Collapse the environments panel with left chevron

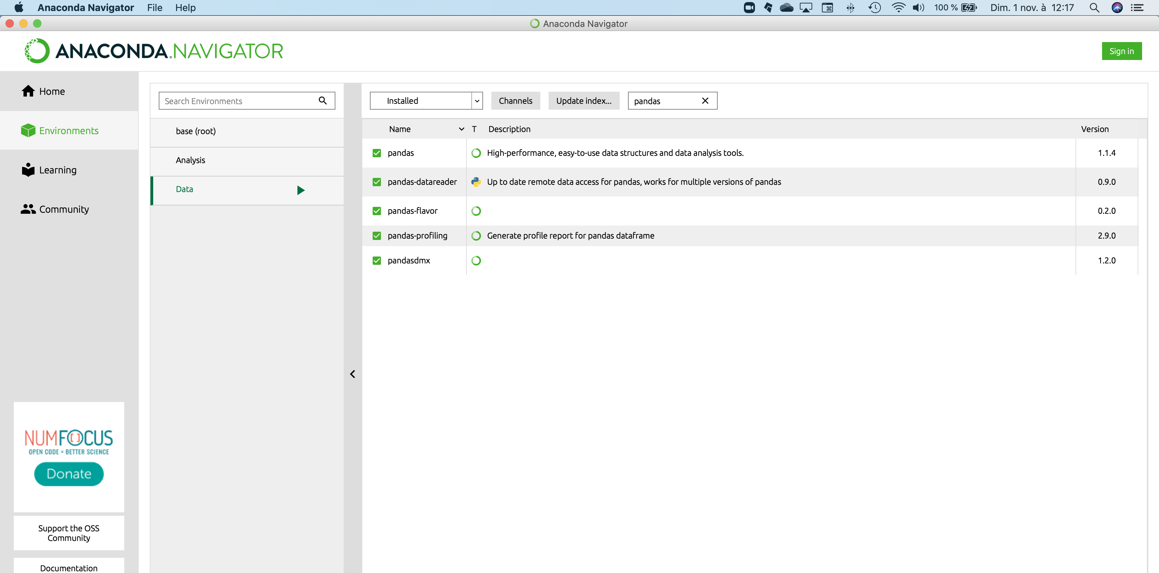click(353, 374)
